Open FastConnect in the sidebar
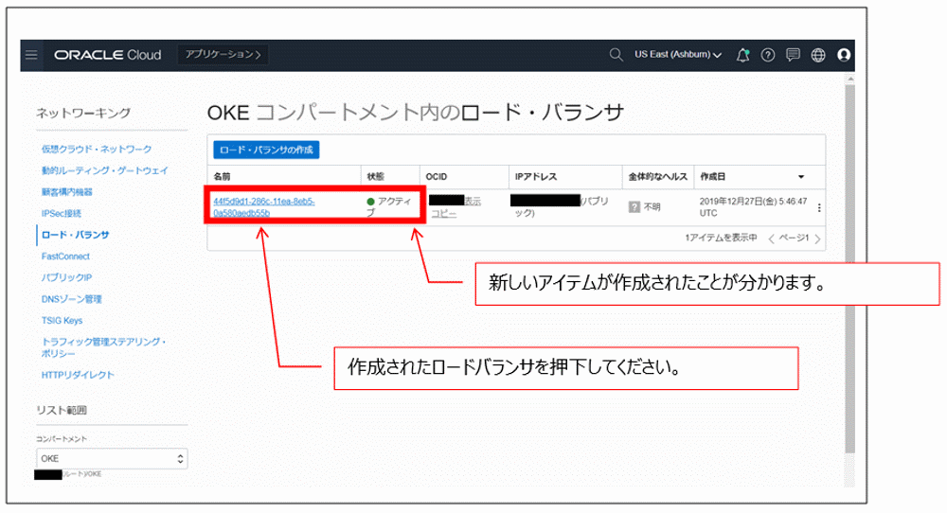The width and height of the screenshot is (947, 513). 65,256
